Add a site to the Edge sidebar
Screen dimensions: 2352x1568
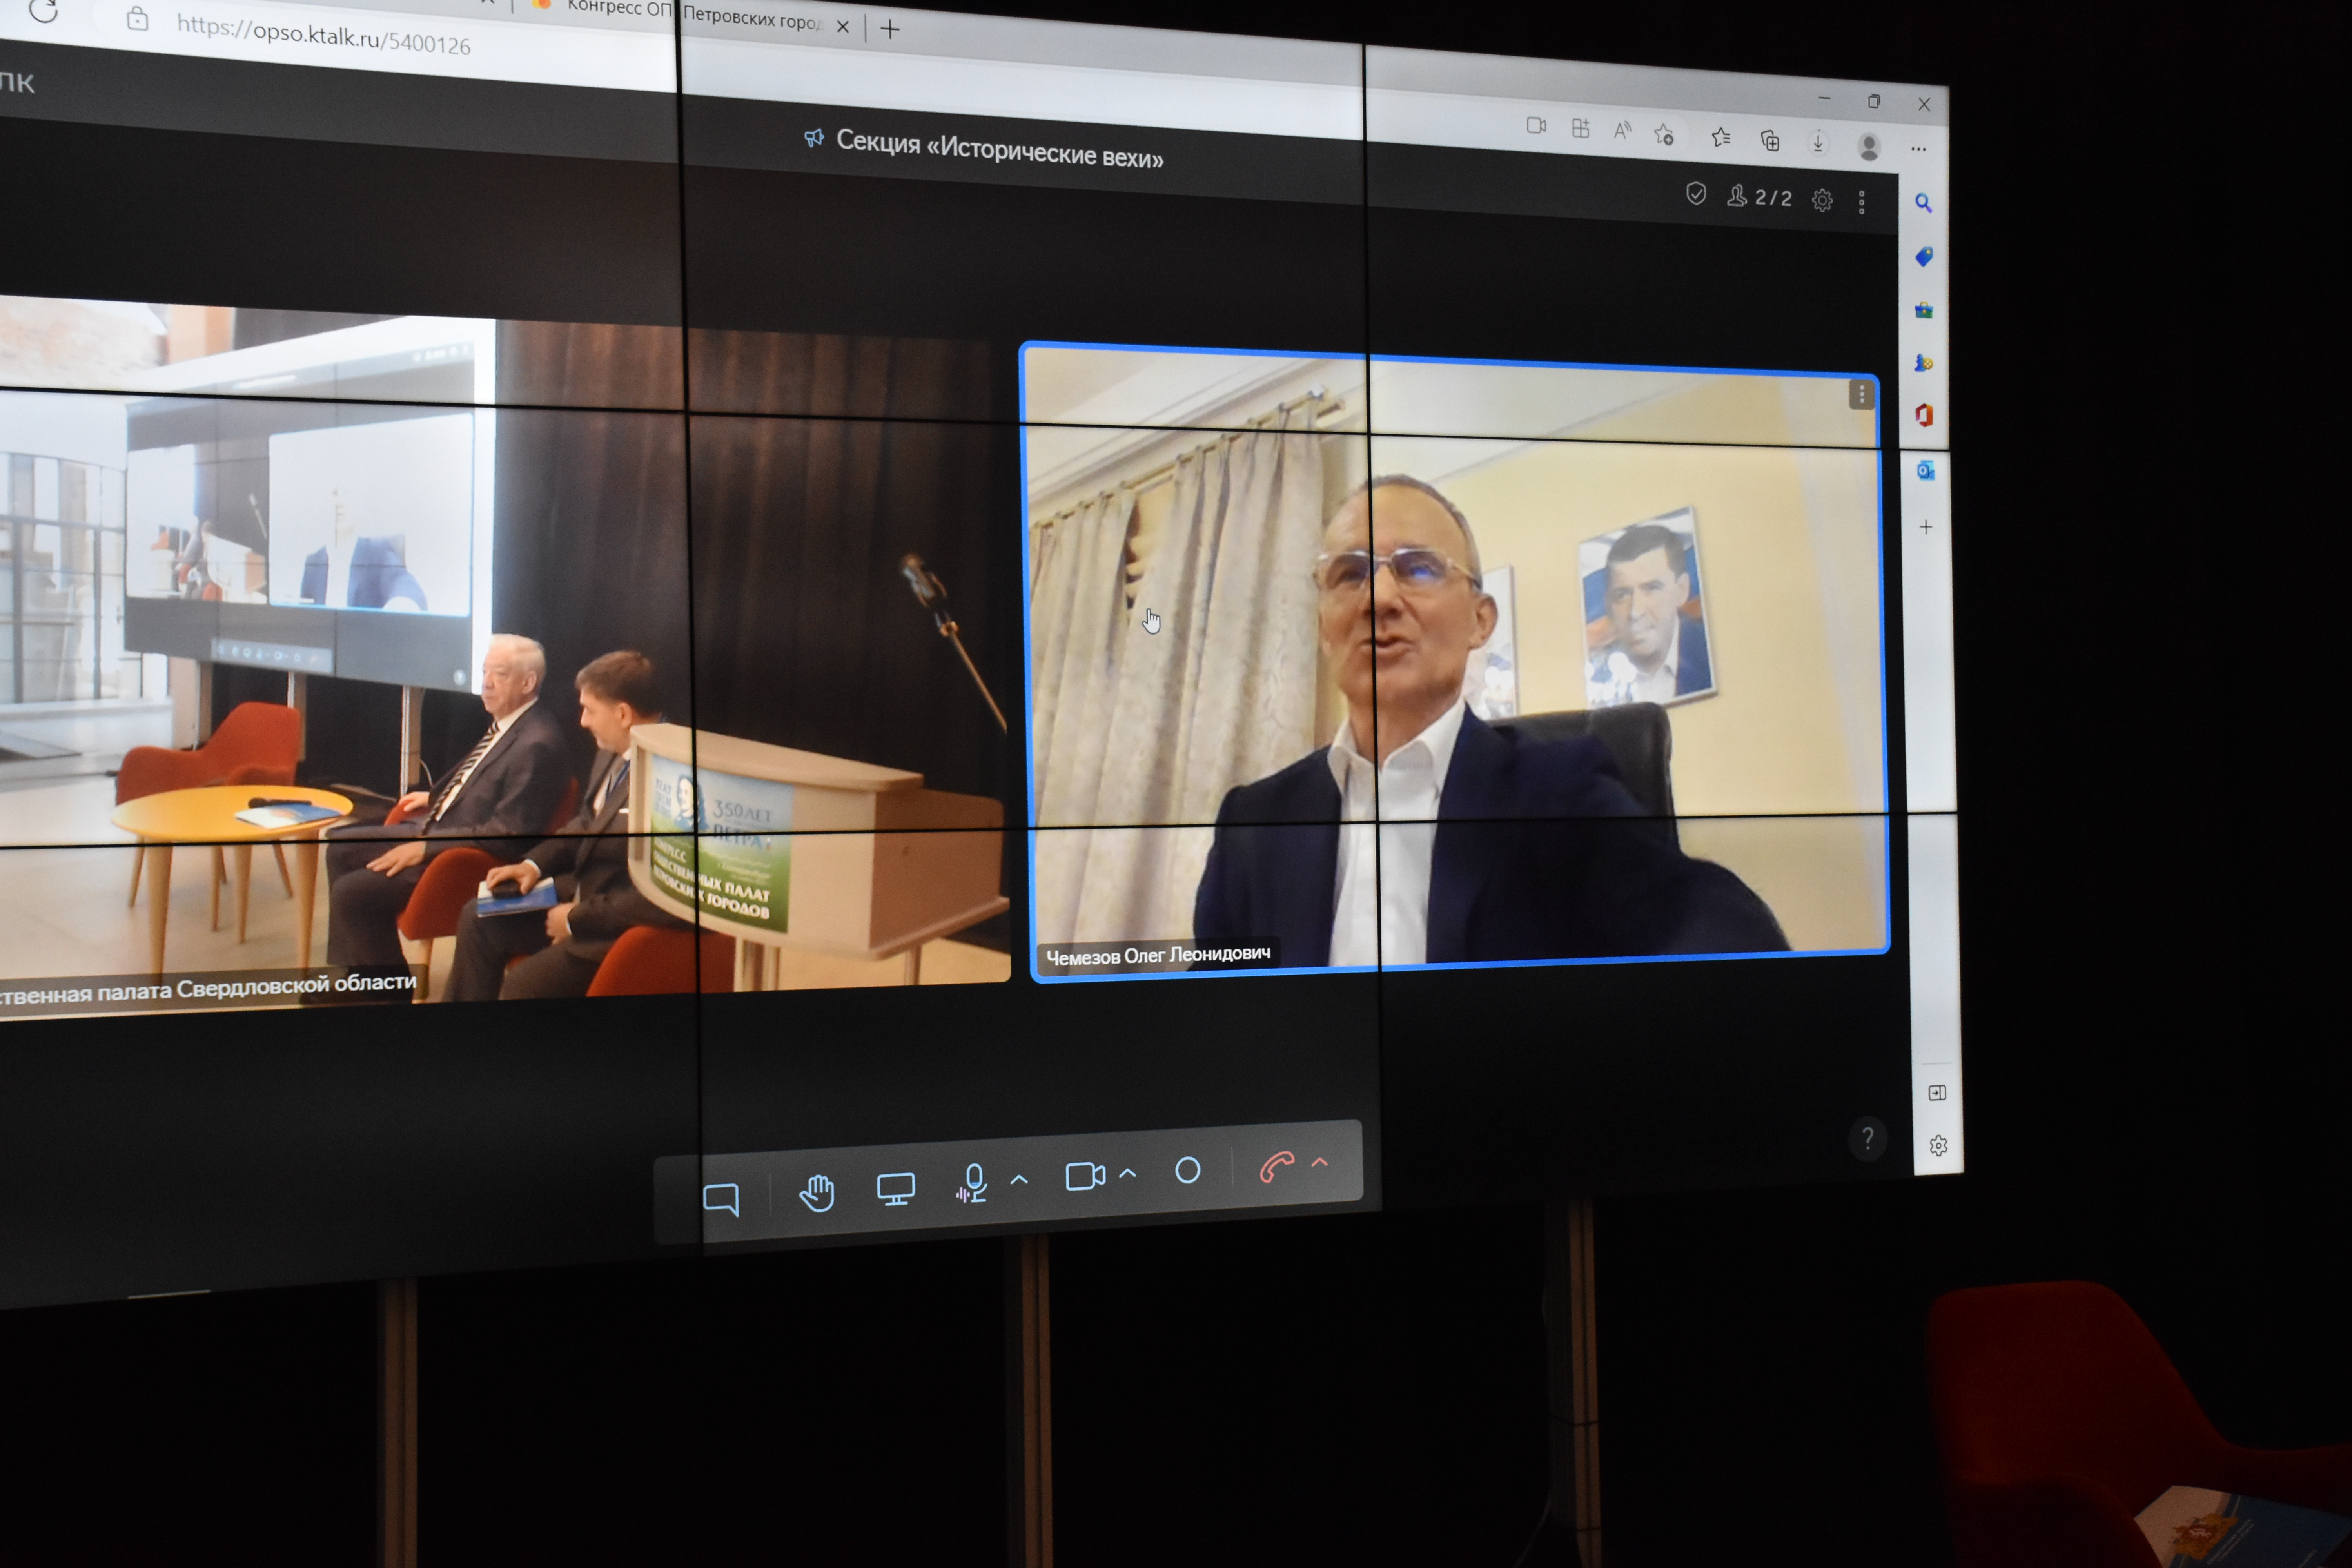point(1925,527)
